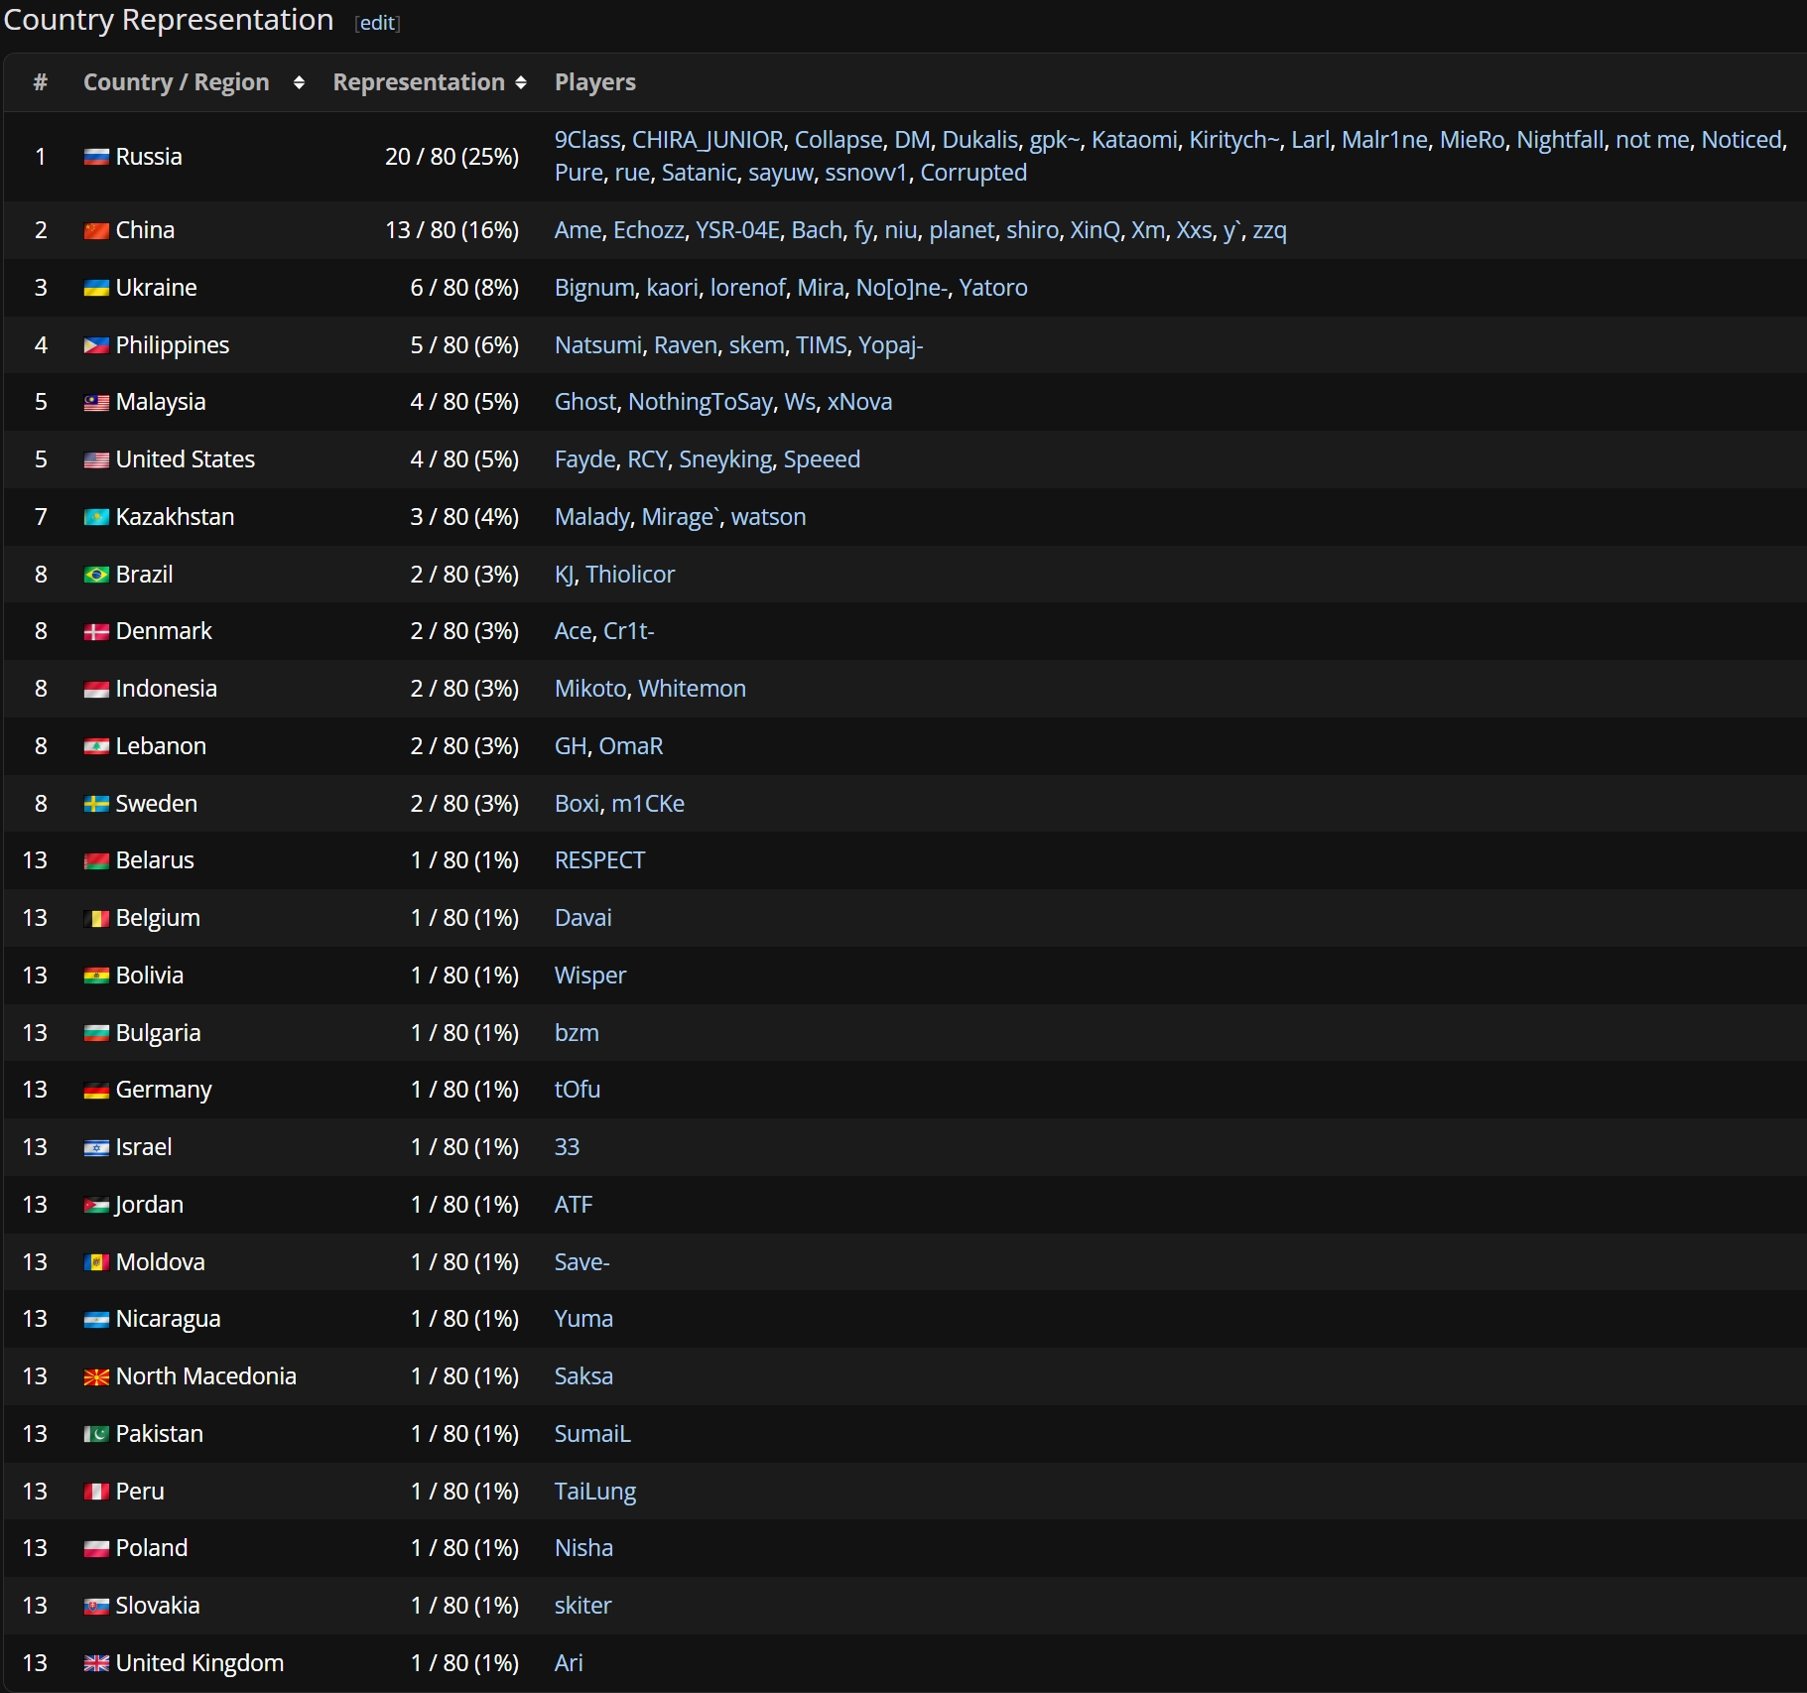Click the Bolivia flag icon

96,976
